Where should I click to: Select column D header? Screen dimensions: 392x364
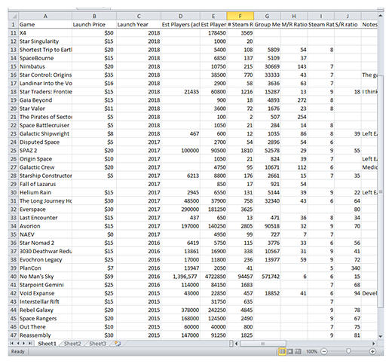point(180,16)
